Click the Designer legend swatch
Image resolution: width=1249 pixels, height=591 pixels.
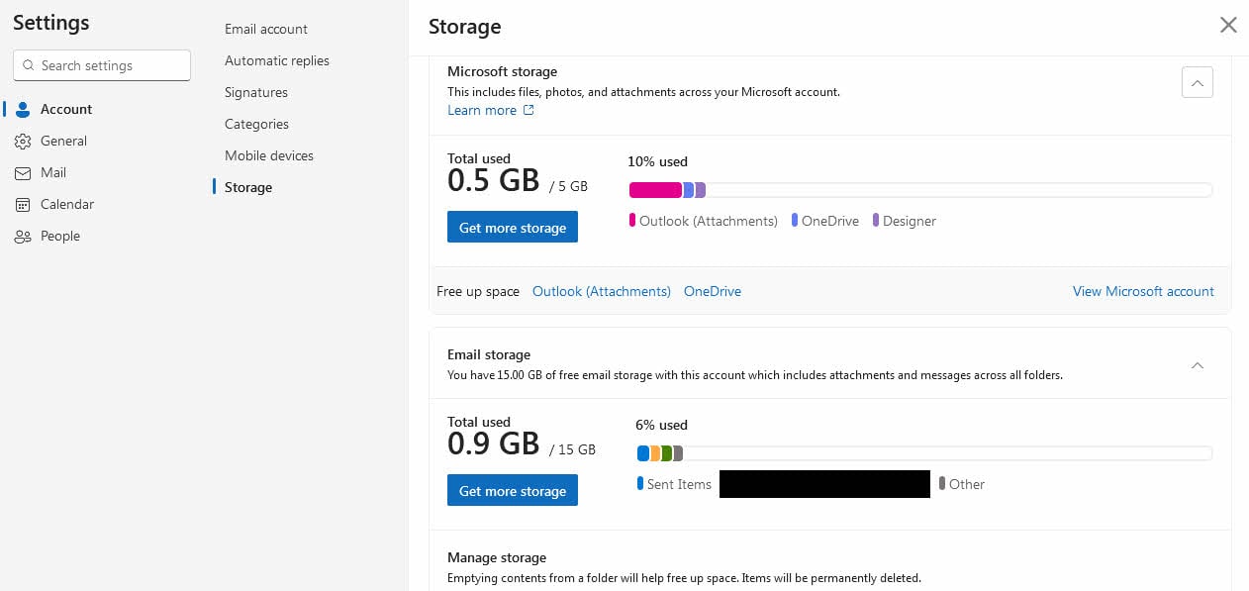(876, 221)
